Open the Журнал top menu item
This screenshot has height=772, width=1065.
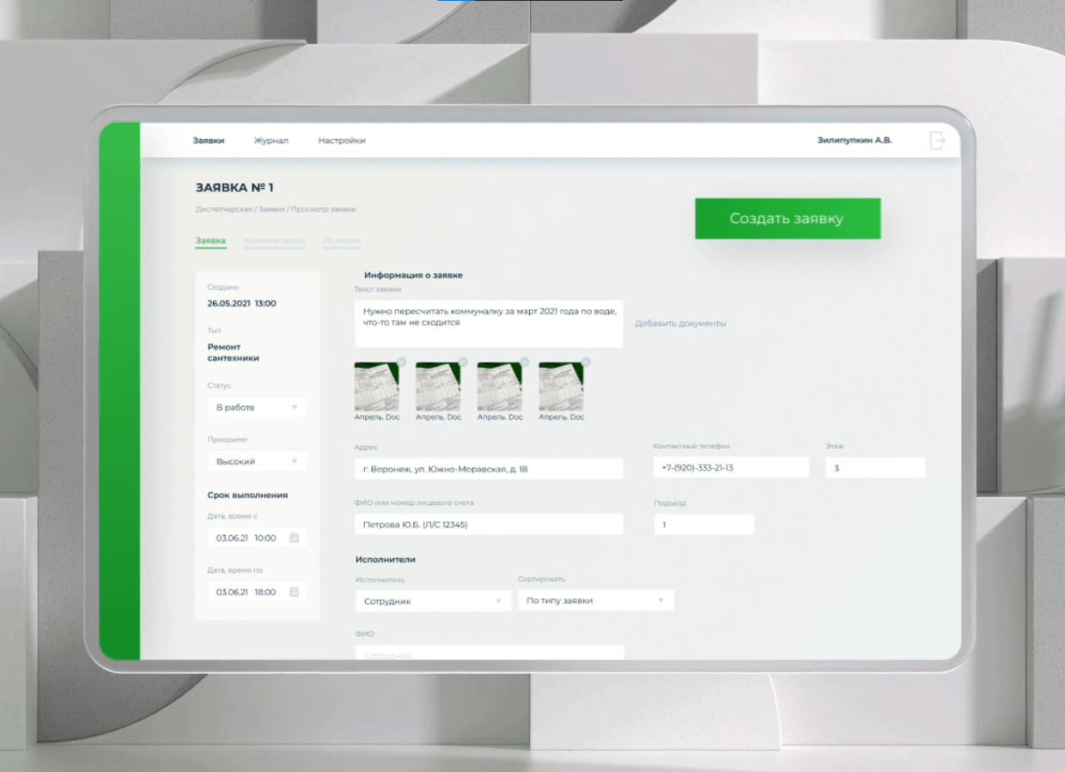(271, 141)
